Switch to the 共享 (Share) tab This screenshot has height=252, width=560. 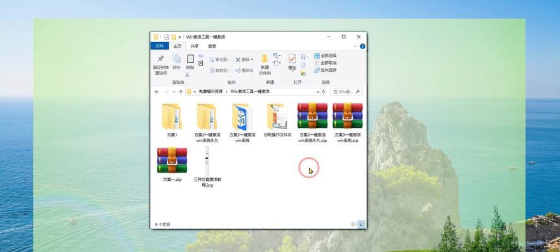pyautogui.click(x=195, y=46)
